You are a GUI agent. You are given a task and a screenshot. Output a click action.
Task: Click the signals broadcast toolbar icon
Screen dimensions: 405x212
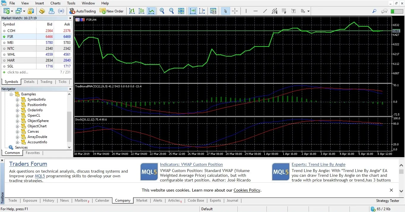pos(61,11)
